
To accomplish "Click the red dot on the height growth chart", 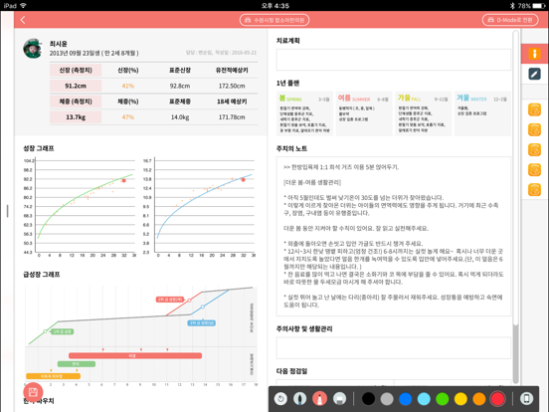I will (x=123, y=180).
